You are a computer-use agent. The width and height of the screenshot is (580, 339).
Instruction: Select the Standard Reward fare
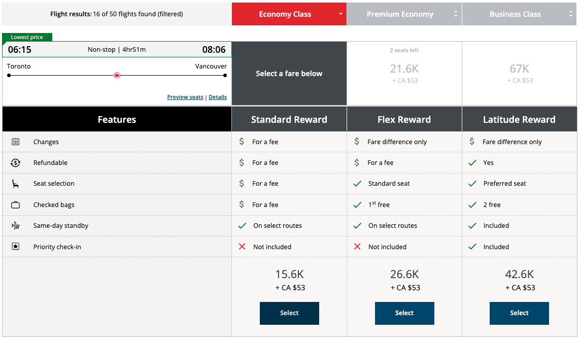(289, 313)
